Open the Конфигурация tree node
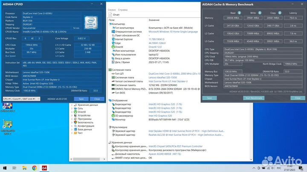 click(88, 126)
